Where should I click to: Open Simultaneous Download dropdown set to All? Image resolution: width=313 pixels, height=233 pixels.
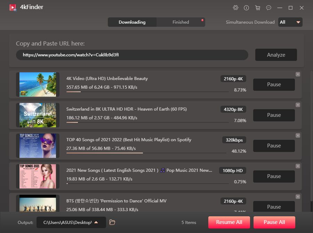pyautogui.click(x=290, y=22)
